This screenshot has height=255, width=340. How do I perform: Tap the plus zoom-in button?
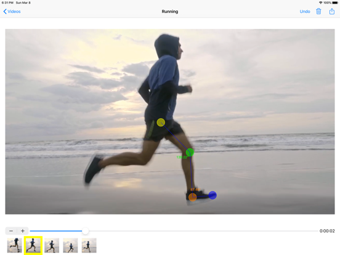pos(23,231)
